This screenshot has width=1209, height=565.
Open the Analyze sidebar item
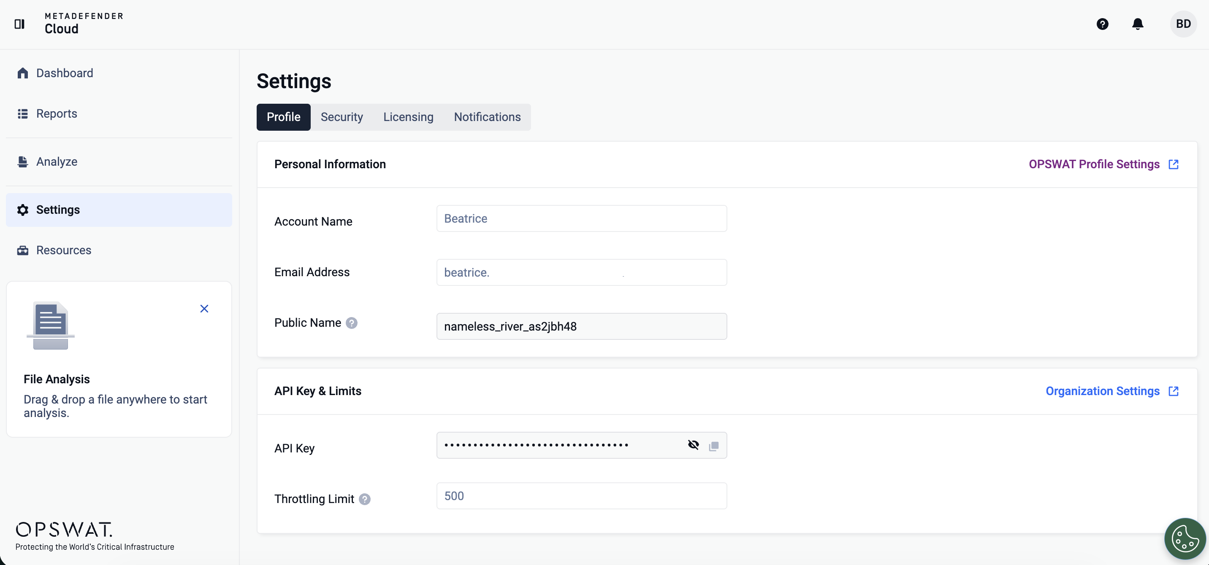click(x=56, y=162)
